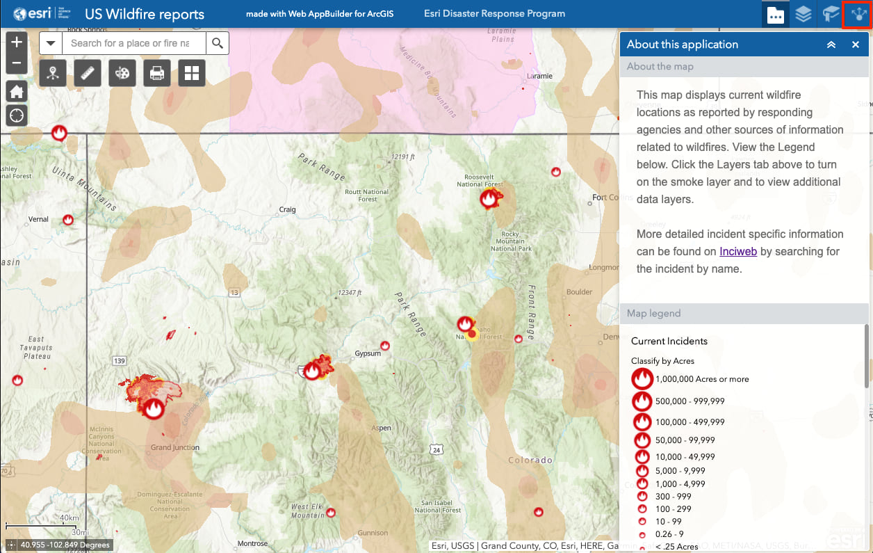Click the Montrose map label
Screen dimensions: 873x553
tap(252, 544)
